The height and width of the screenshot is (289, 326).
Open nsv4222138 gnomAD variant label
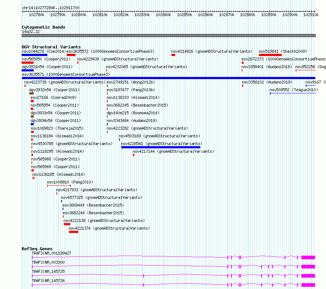click(104, 221)
